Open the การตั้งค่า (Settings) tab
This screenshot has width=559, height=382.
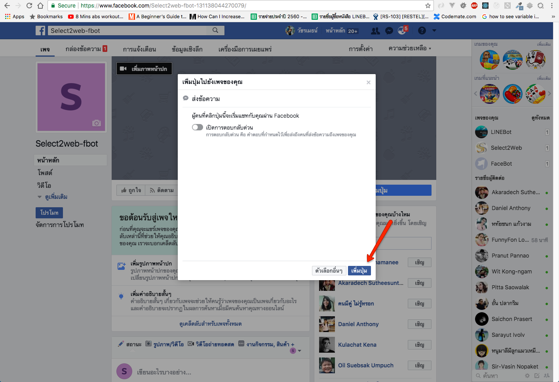click(361, 49)
